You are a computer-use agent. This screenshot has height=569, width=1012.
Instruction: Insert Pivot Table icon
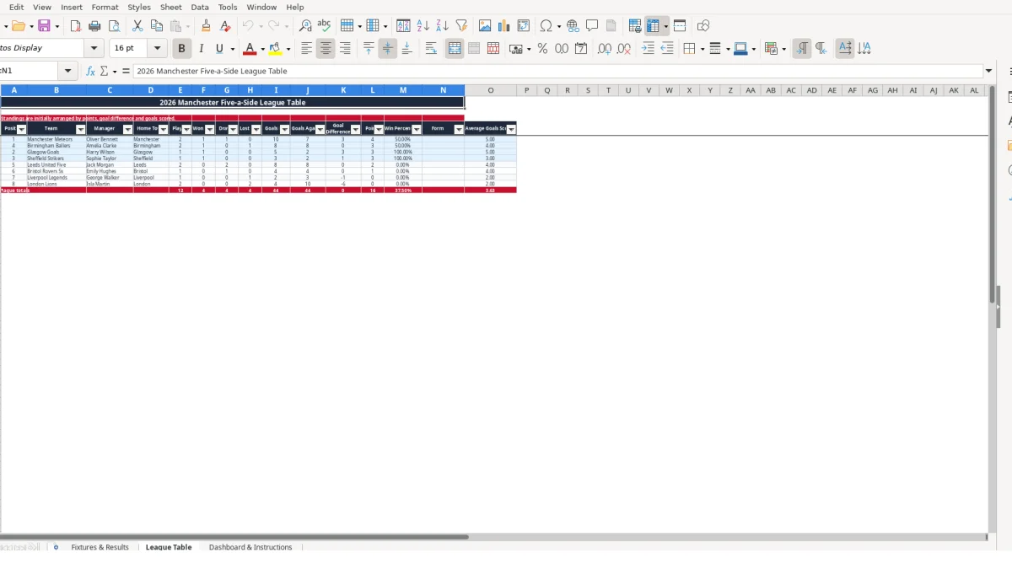[524, 26]
